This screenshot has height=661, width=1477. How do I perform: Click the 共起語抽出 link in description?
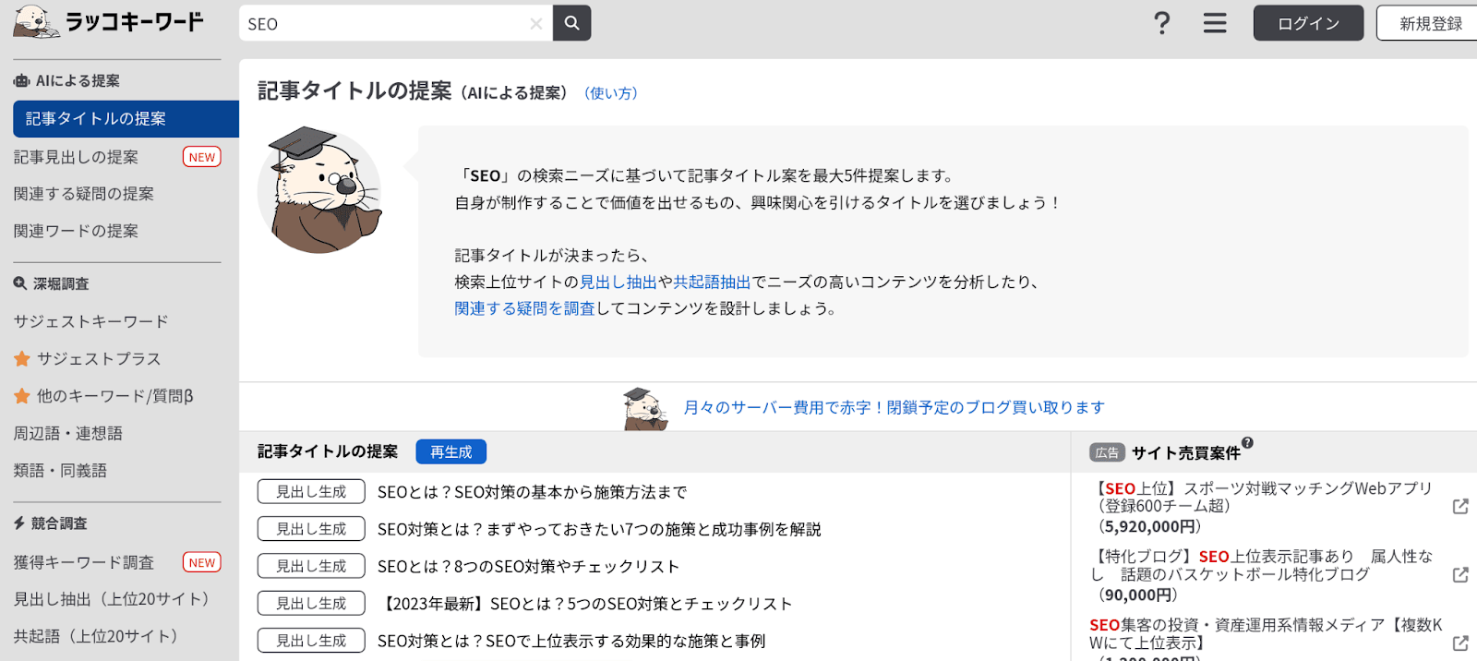(712, 282)
